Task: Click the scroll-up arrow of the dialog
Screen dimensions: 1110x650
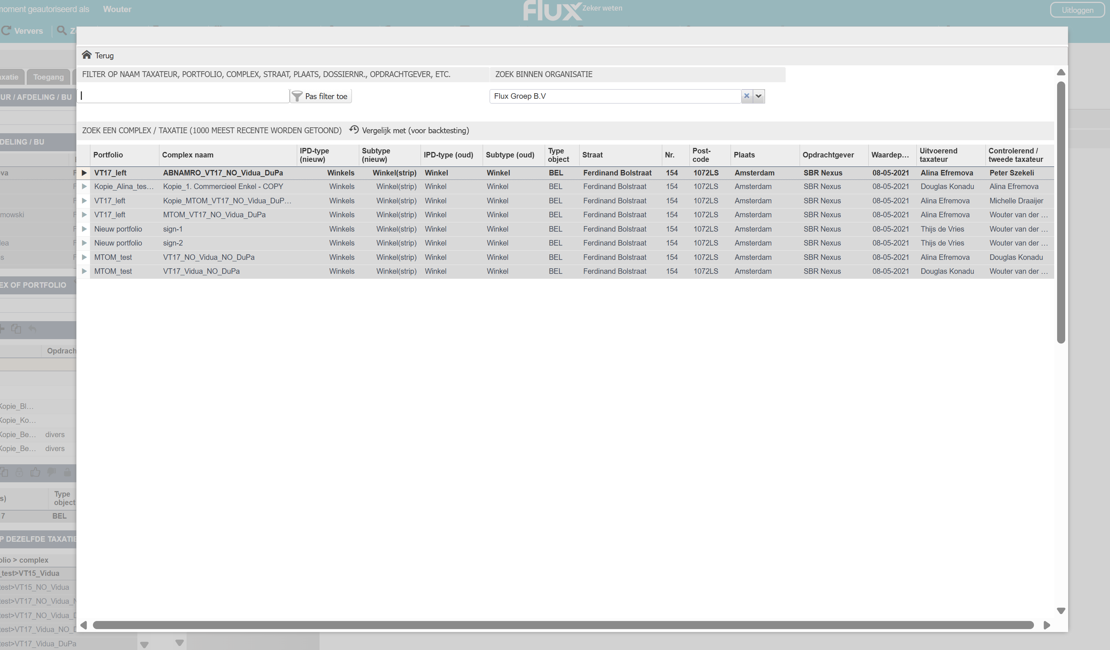Action: tap(1061, 72)
